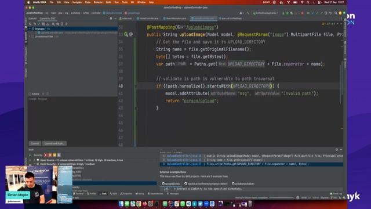
Task: Collapse the Code Security node in Snyk
Action: point(35,164)
